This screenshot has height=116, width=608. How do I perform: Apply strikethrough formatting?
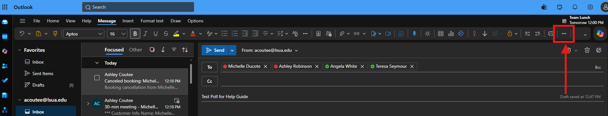(x=166, y=34)
